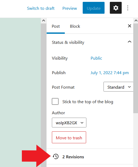The width and height of the screenshot is (138, 167).
Task: Click Move to trash button
Action: coord(69,137)
